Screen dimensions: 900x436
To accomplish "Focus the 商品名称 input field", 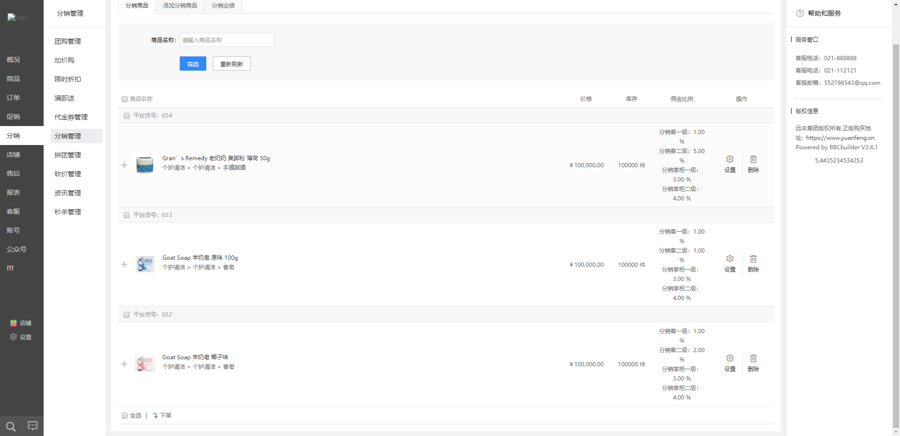I will click(227, 40).
